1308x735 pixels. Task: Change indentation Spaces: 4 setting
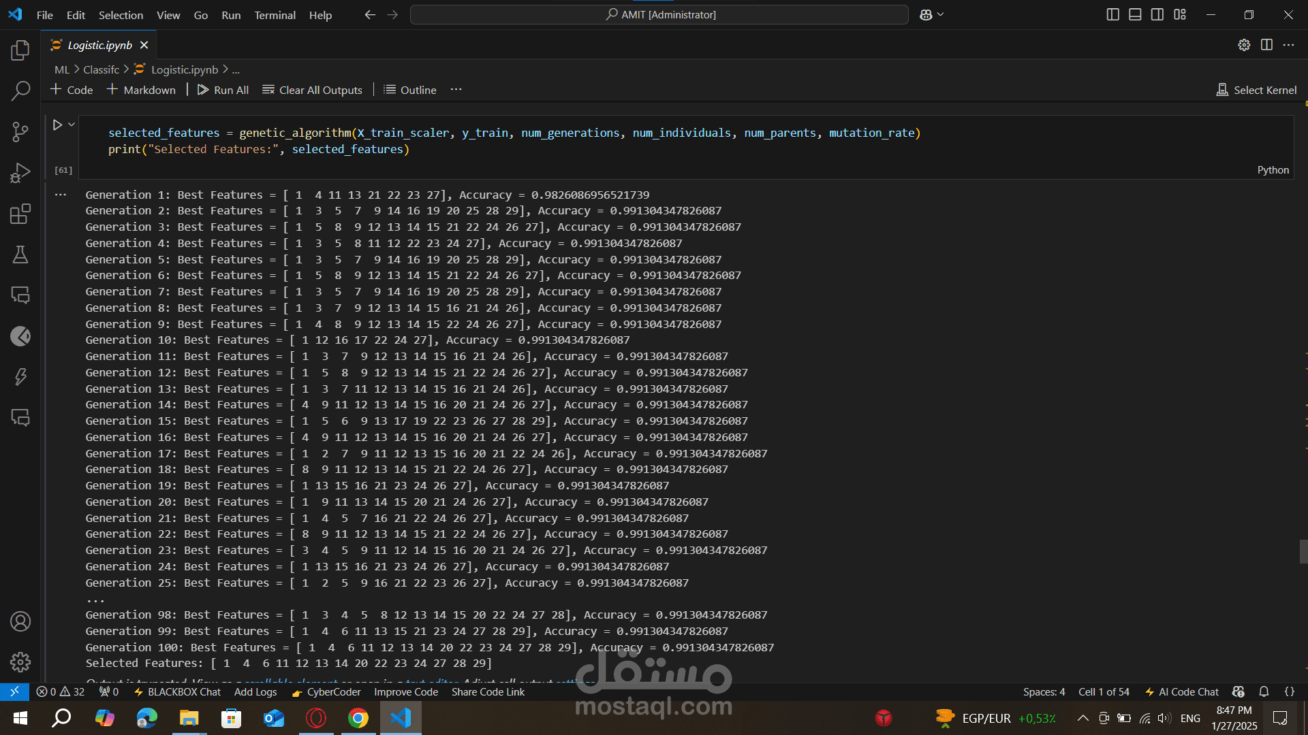(x=1044, y=691)
